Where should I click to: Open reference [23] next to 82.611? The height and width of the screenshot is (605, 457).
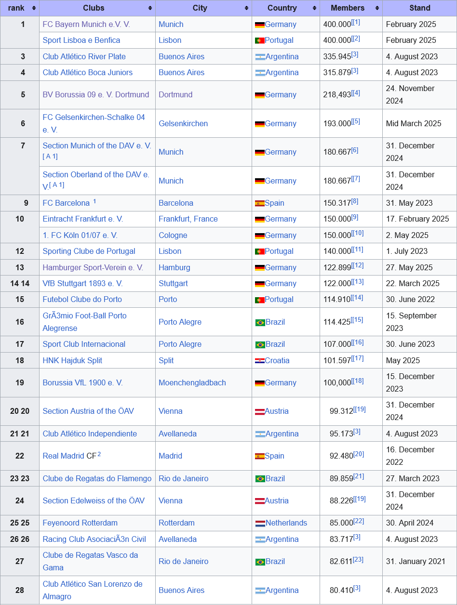click(x=358, y=560)
